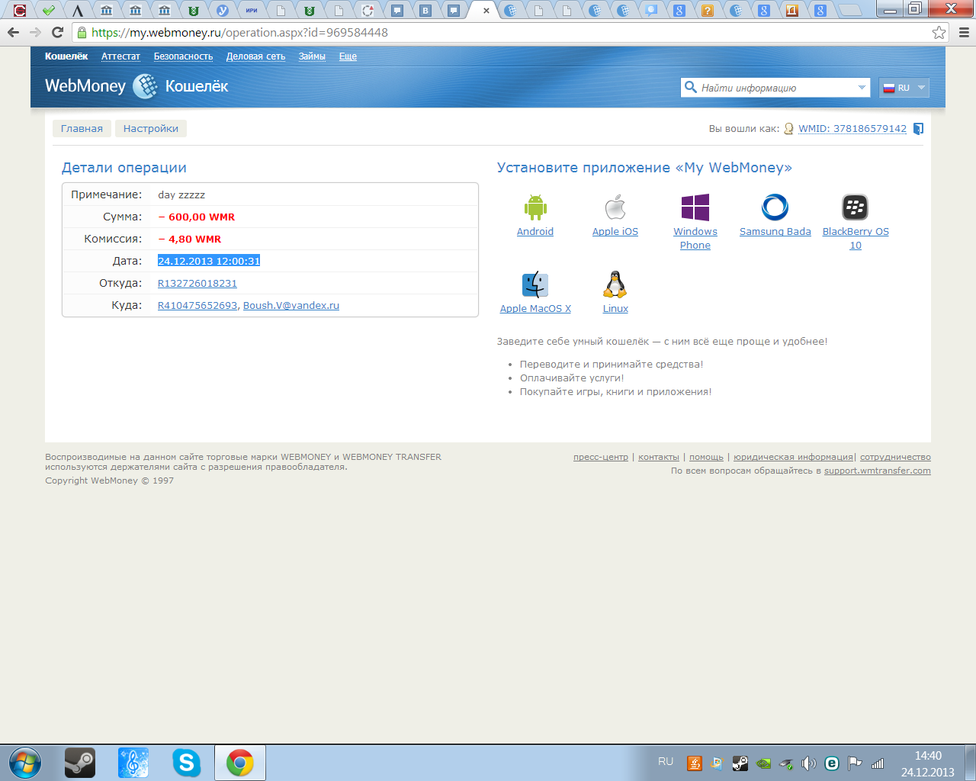The width and height of the screenshot is (976, 781).
Task: Click the amount – 600,00 WMR
Action: point(197,217)
